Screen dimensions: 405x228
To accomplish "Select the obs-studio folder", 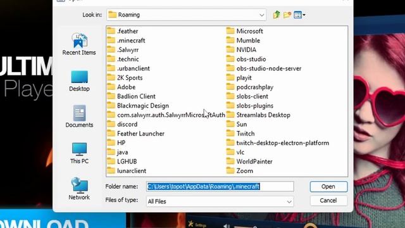I will [x=246, y=59].
